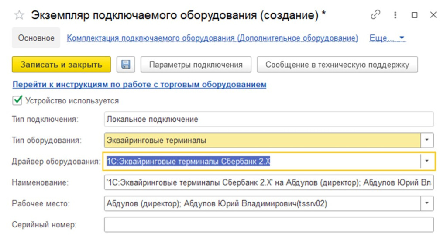
Task: Open 'Тип оборудования' dropdown list
Action: [x=427, y=140]
